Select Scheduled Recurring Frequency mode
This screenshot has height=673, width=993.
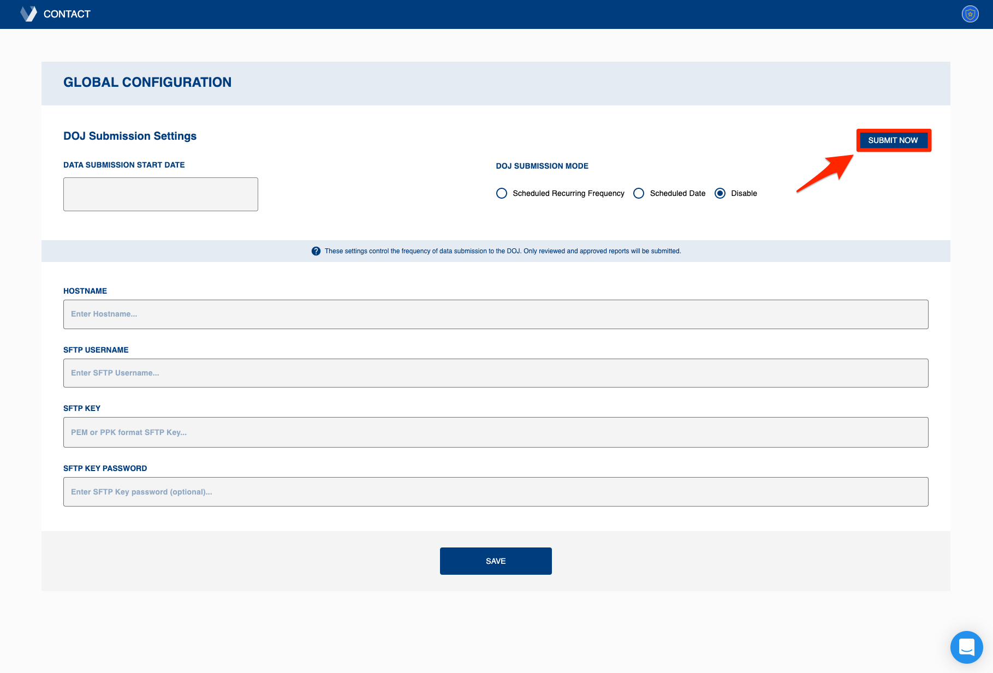(x=502, y=193)
